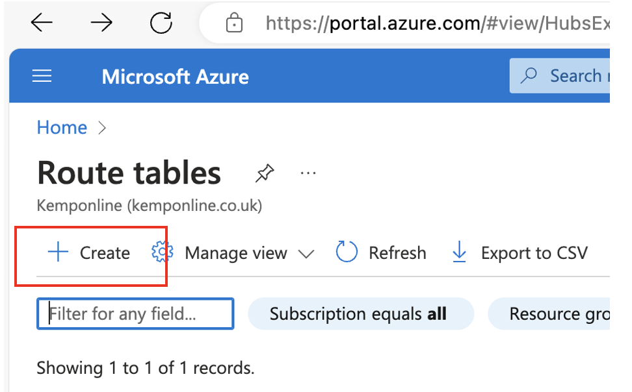The height and width of the screenshot is (392, 632).
Task: Click the browser forward arrow
Action: tap(101, 24)
